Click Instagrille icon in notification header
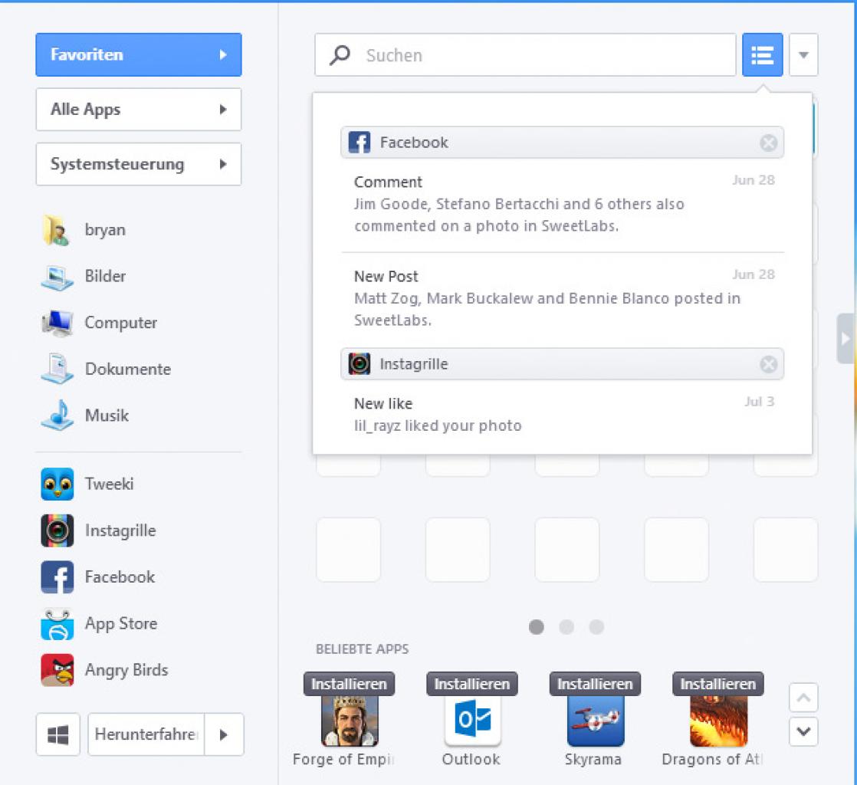857x785 pixels. pos(359,363)
